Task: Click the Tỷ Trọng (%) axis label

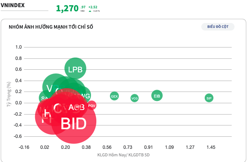Action: point(9,92)
